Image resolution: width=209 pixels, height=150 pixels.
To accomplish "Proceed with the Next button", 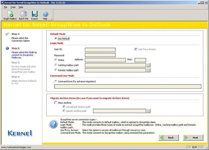I will [193, 137].
